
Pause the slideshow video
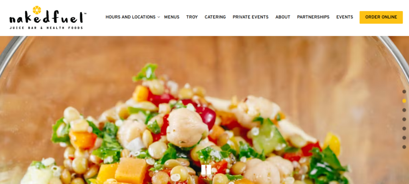(x=206, y=170)
